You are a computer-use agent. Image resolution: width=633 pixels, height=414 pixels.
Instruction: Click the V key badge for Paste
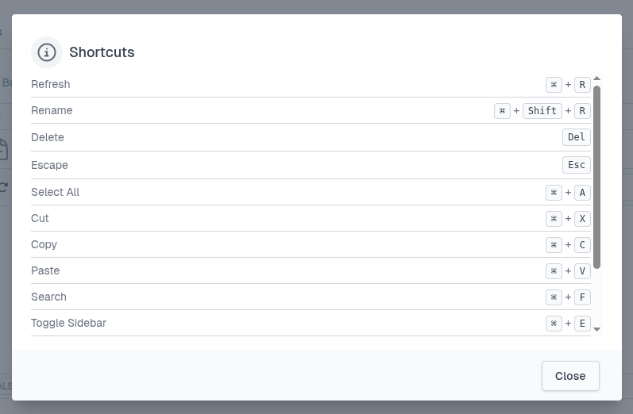pyautogui.click(x=582, y=271)
